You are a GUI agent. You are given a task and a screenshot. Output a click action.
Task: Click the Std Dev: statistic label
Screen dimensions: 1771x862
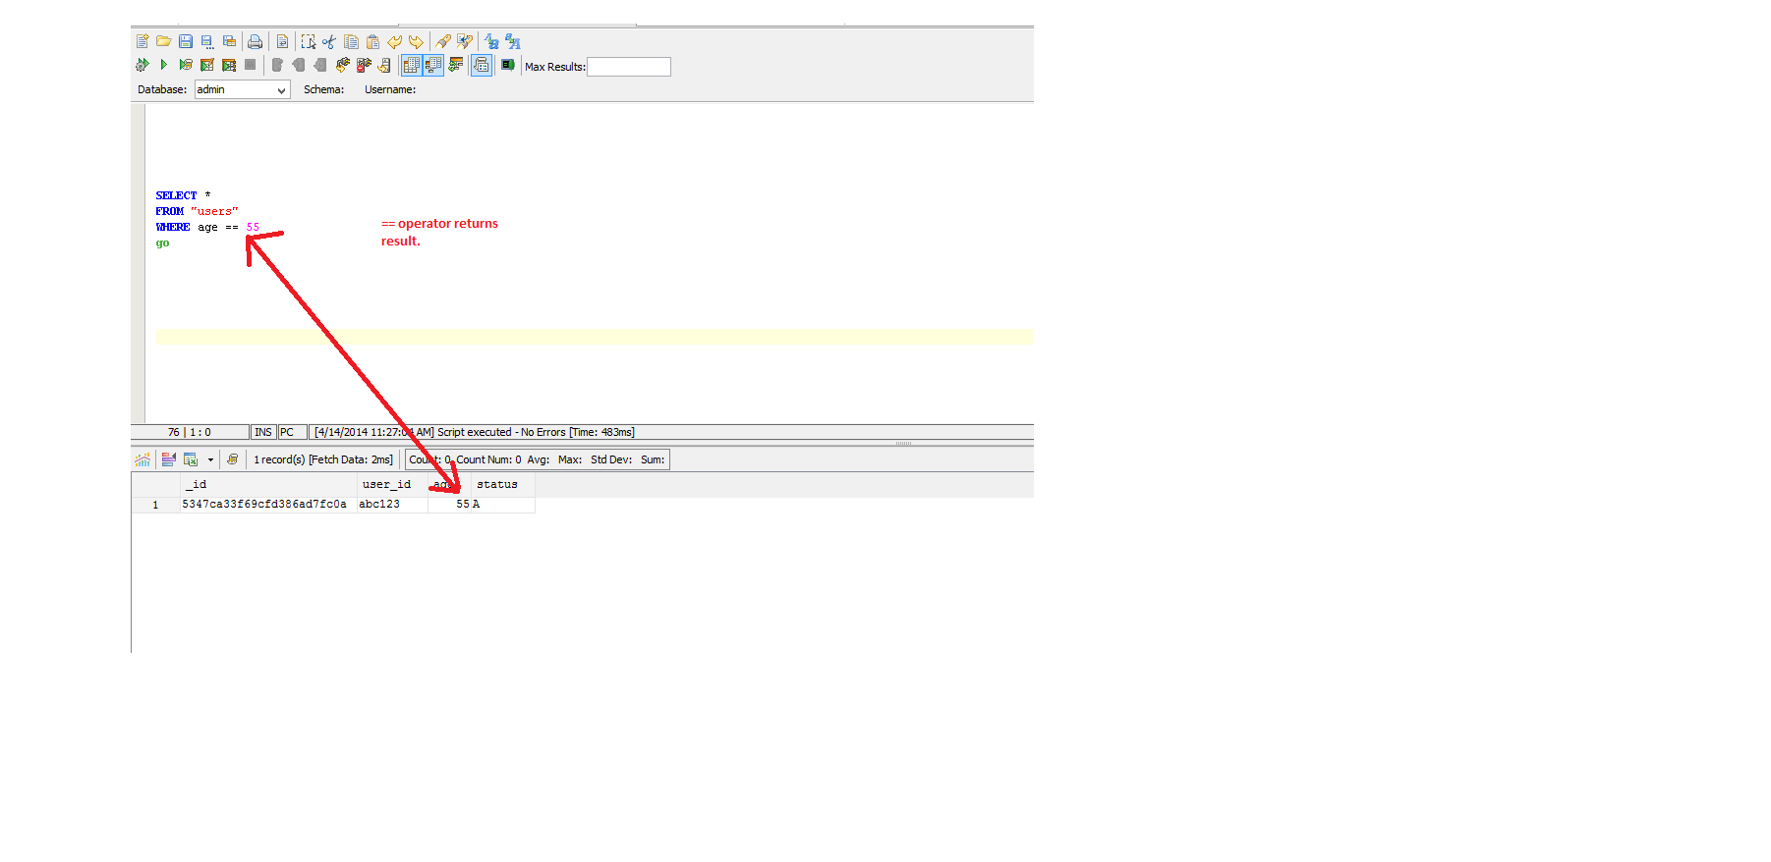[x=611, y=459]
